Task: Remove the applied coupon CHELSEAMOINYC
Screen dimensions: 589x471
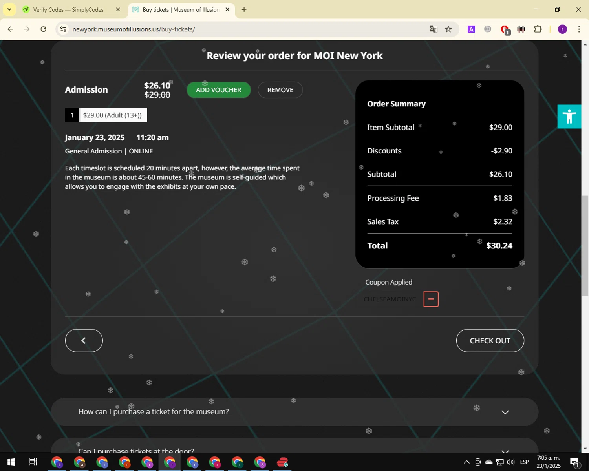Action: [431, 299]
